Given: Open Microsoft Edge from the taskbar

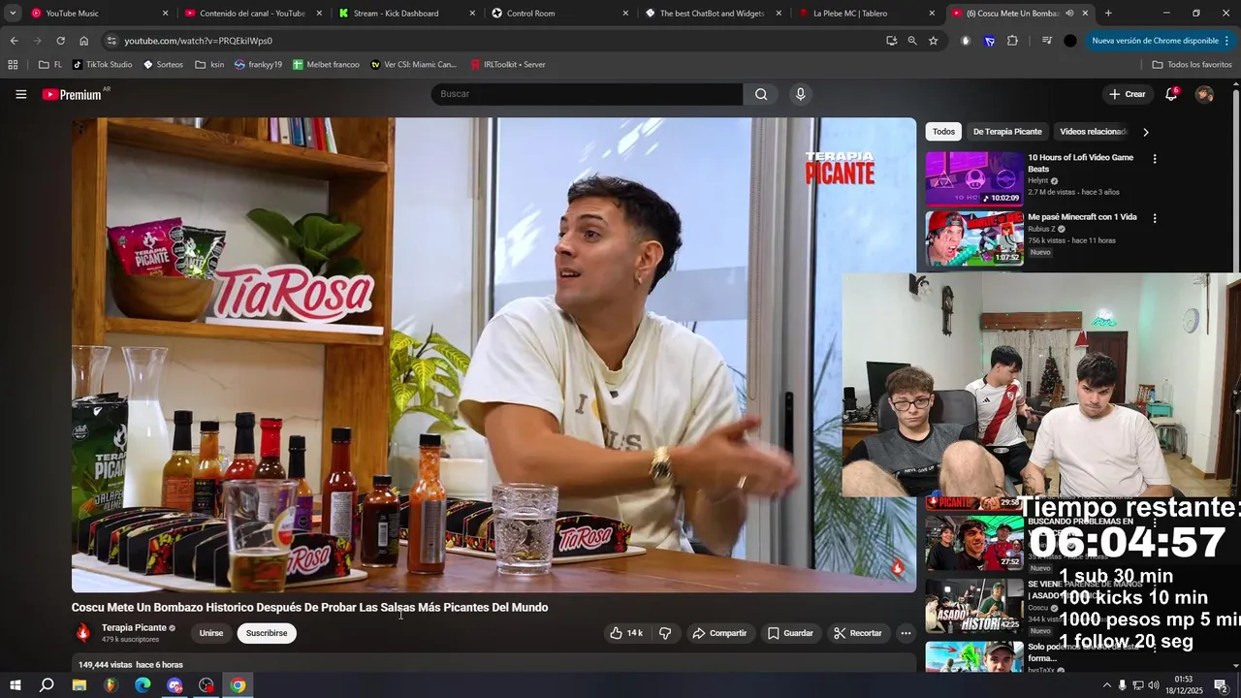Looking at the screenshot, I should coord(143,685).
